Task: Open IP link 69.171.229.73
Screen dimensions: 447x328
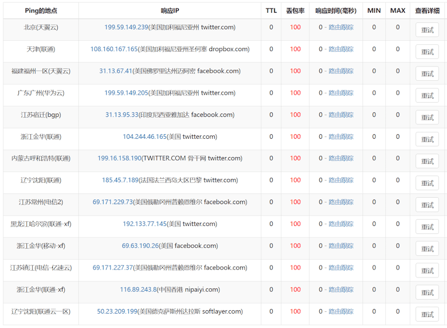Action: 113,202
